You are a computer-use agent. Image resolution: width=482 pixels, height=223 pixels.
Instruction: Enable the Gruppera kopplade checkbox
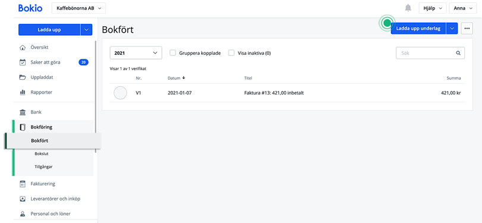coord(173,53)
